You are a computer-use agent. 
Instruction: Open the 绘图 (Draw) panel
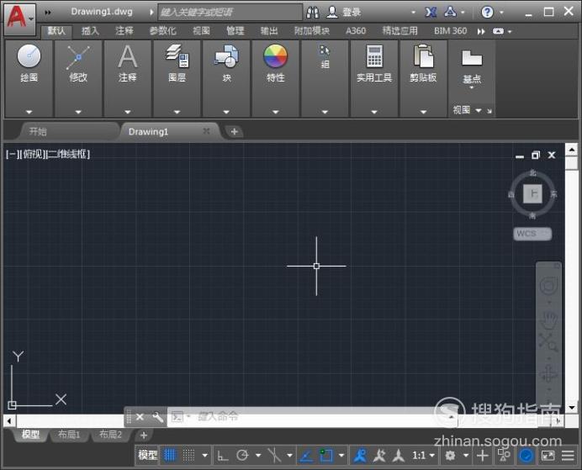coord(29,64)
